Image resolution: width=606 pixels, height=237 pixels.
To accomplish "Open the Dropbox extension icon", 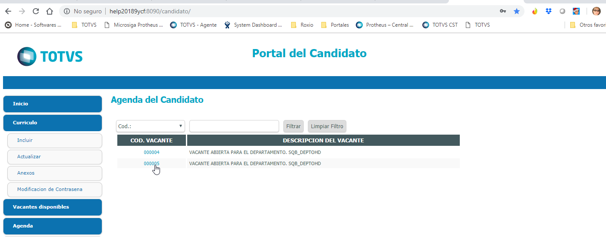I will (x=549, y=11).
